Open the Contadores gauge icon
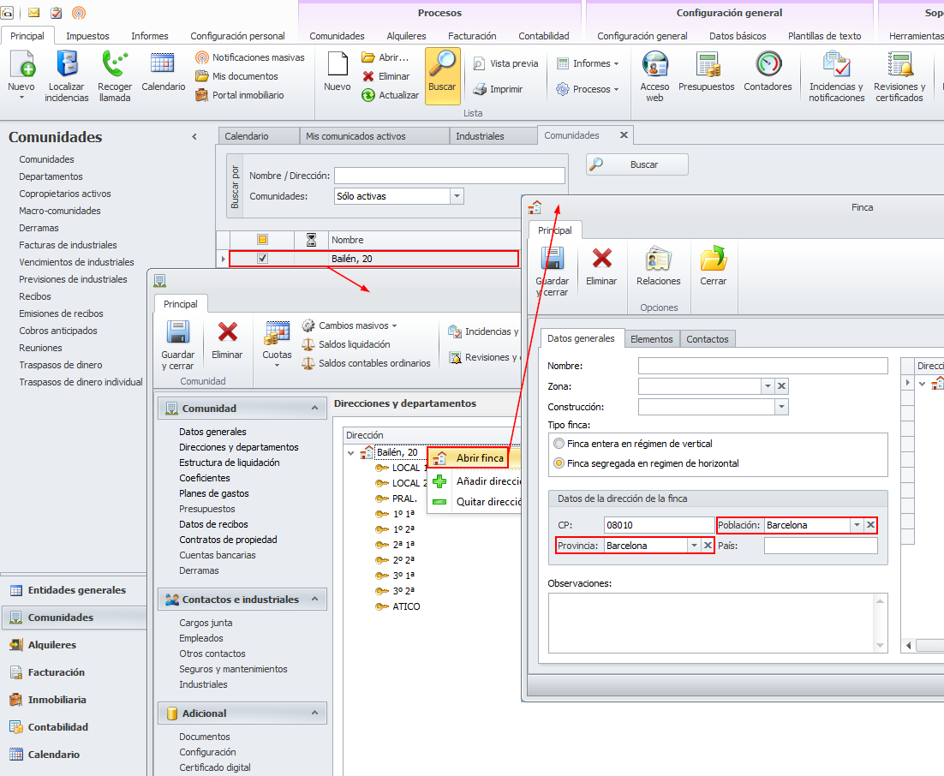Screen dimensions: 944x776 click(768, 65)
